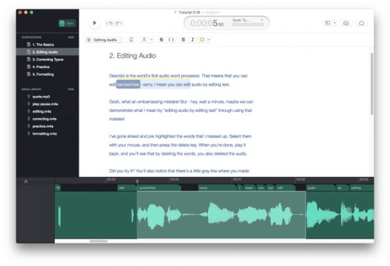Click the document icon beside 4. Practice

(29, 67)
